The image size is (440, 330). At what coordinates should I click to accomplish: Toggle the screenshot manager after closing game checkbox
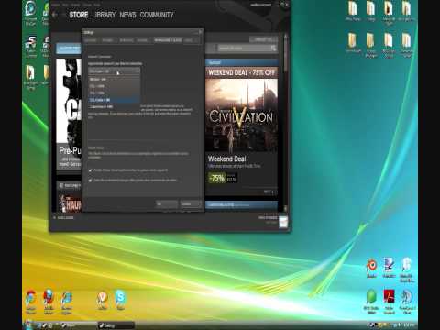tap(90, 181)
